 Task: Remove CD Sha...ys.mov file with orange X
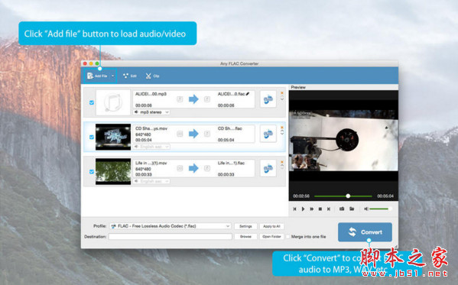(282, 128)
